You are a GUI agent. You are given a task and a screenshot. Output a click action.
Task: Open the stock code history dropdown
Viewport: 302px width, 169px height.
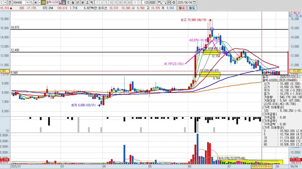pyautogui.click(x=27, y=3)
